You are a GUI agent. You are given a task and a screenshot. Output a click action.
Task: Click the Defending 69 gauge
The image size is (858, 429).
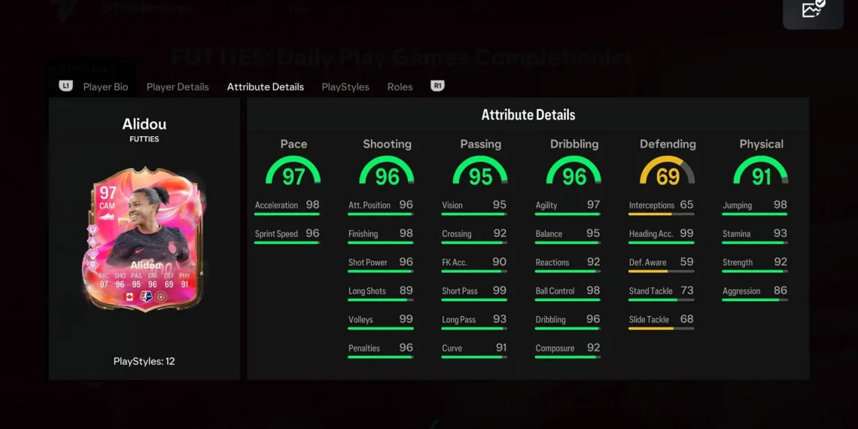(x=667, y=172)
